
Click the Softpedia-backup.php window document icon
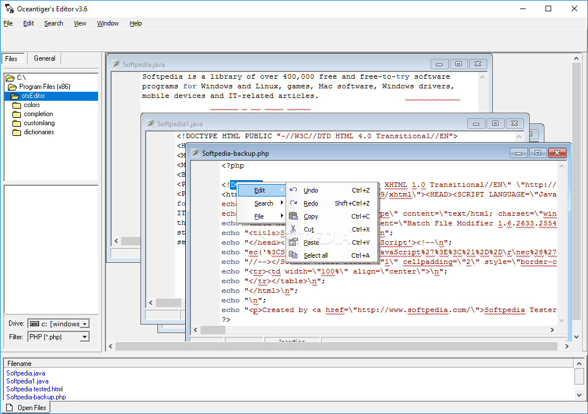pyautogui.click(x=195, y=153)
